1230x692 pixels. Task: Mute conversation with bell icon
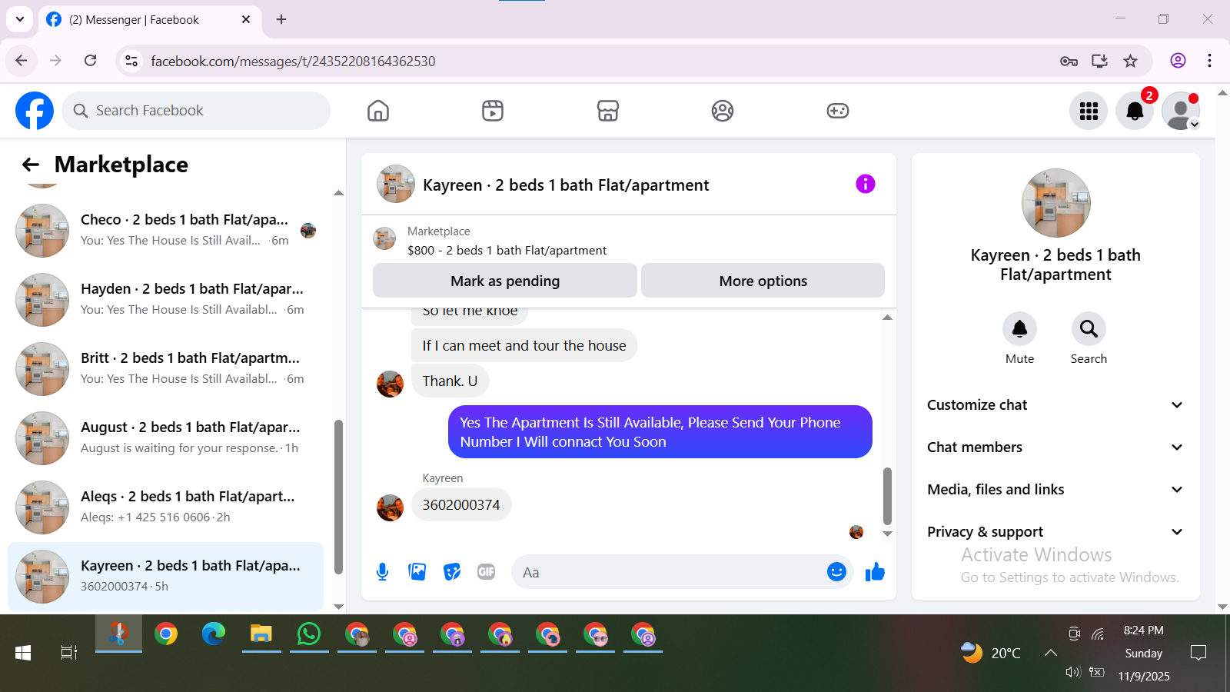point(1020,329)
